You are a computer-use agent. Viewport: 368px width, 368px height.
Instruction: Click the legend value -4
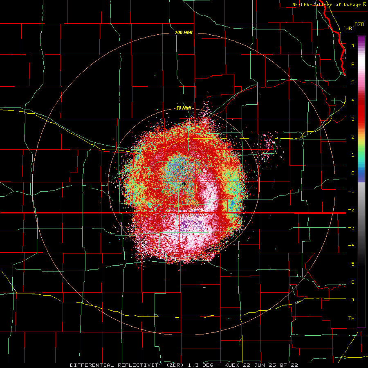tap(351, 246)
